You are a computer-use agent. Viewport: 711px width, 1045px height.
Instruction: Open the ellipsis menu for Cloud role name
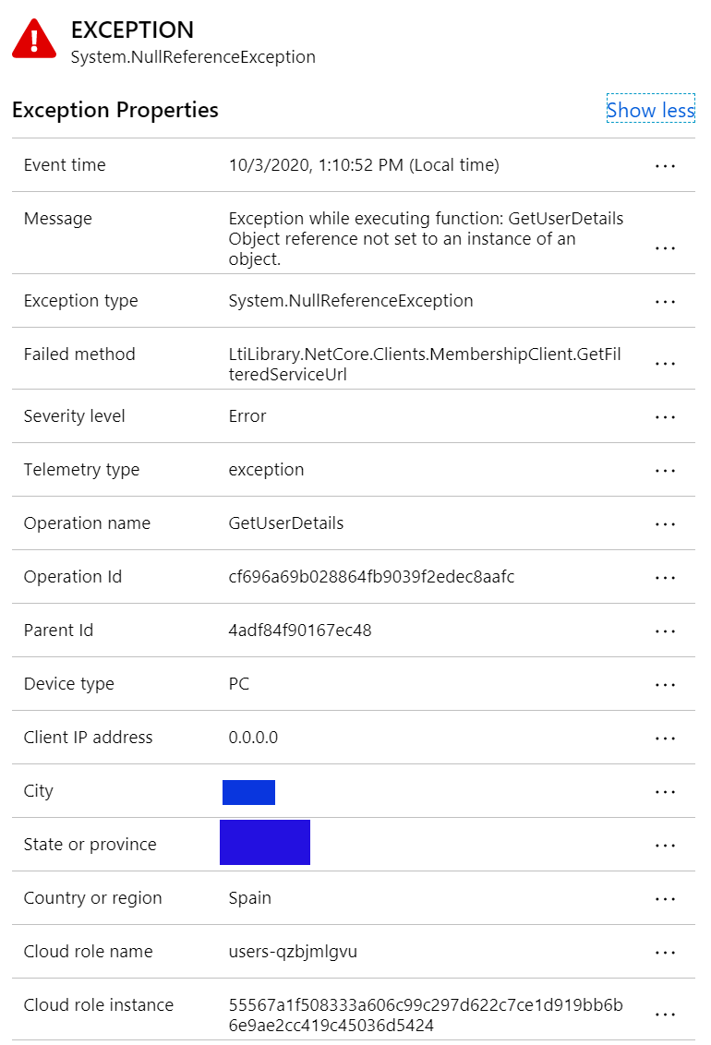665,952
